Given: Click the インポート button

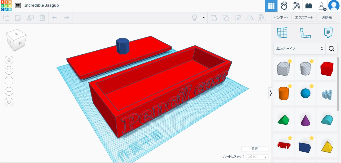Looking at the screenshot, I should [x=281, y=17].
